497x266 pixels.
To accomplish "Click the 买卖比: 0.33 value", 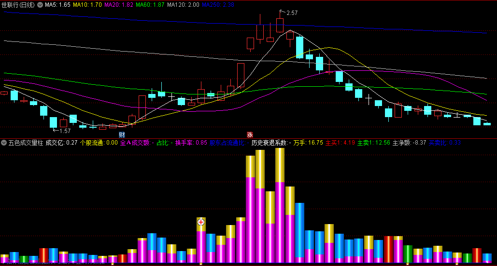I will tap(445, 143).
